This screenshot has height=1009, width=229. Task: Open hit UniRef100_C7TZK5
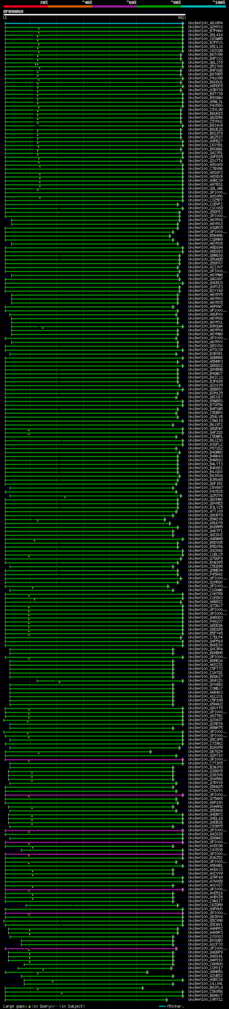pos(205,763)
